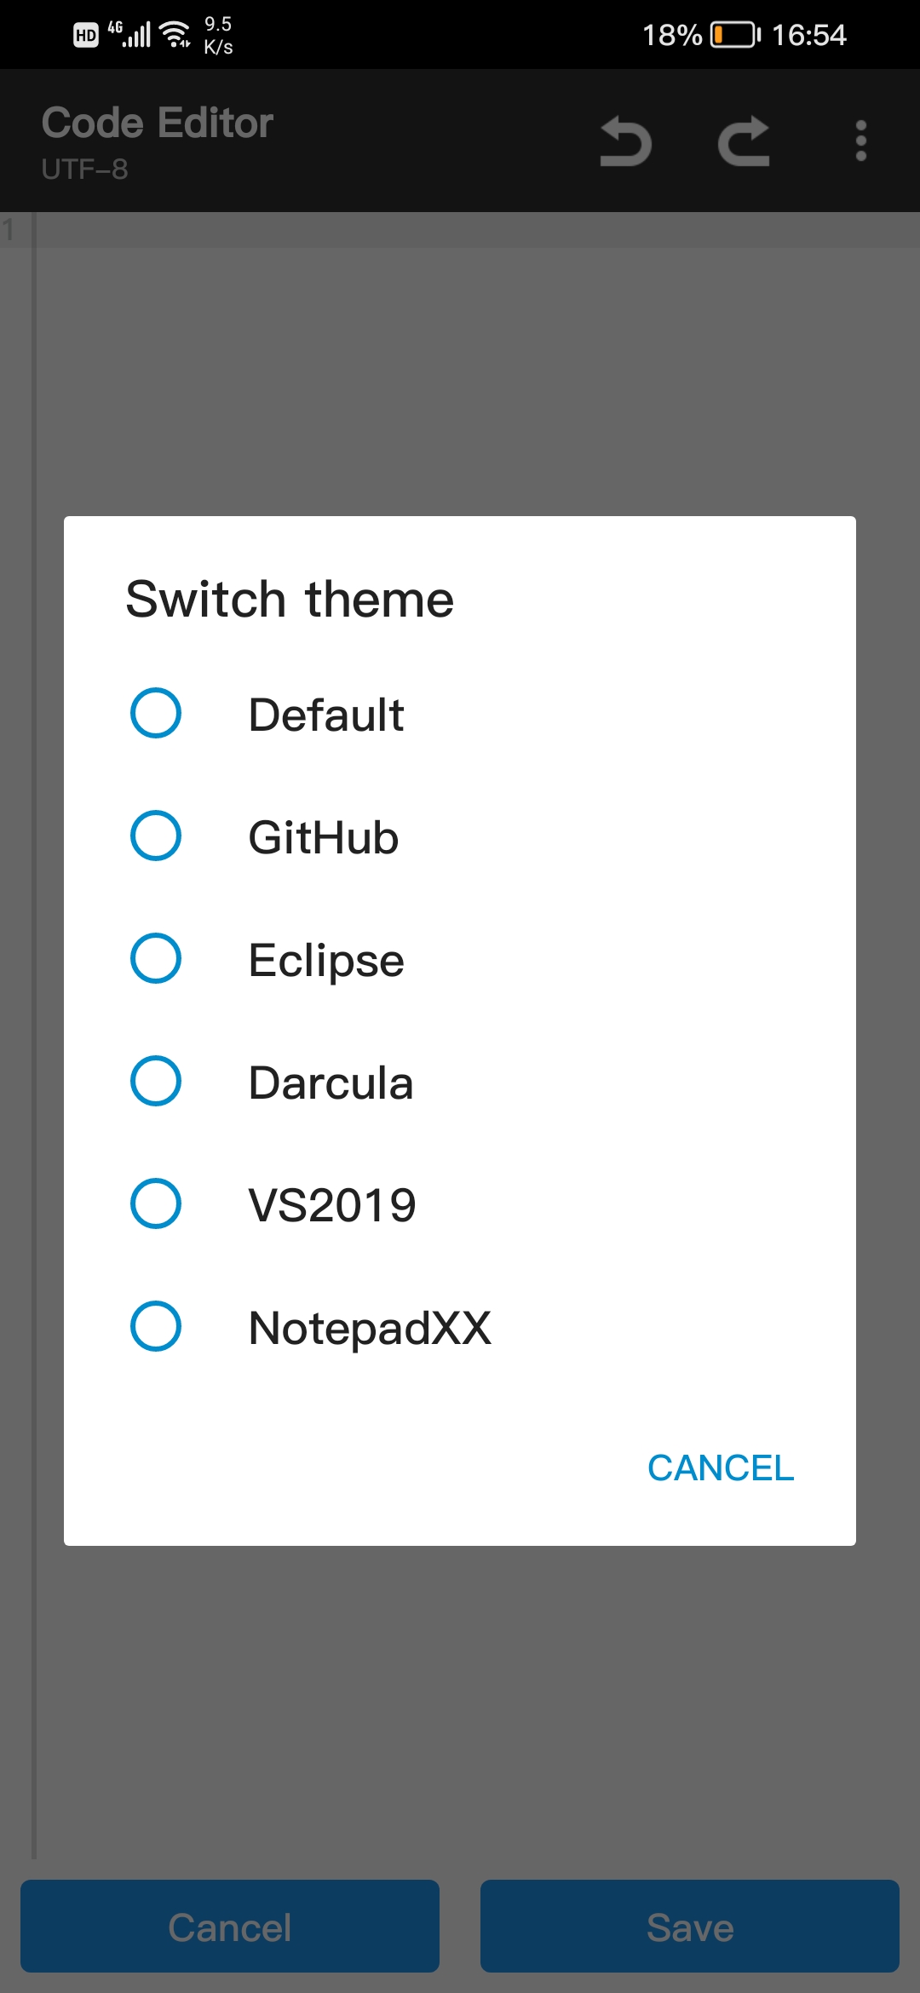The height and width of the screenshot is (1993, 920).
Task: Click the redo arrow icon
Action: click(744, 141)
